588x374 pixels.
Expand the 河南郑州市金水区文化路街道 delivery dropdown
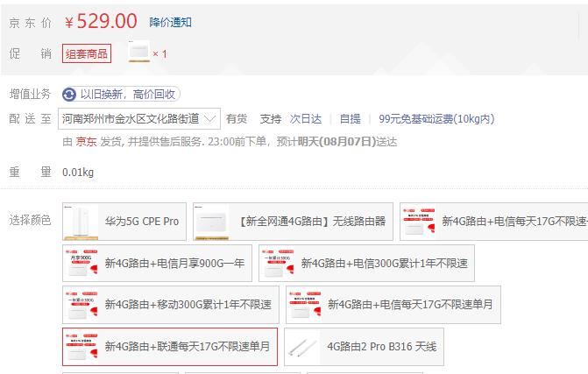pos(139,119)
